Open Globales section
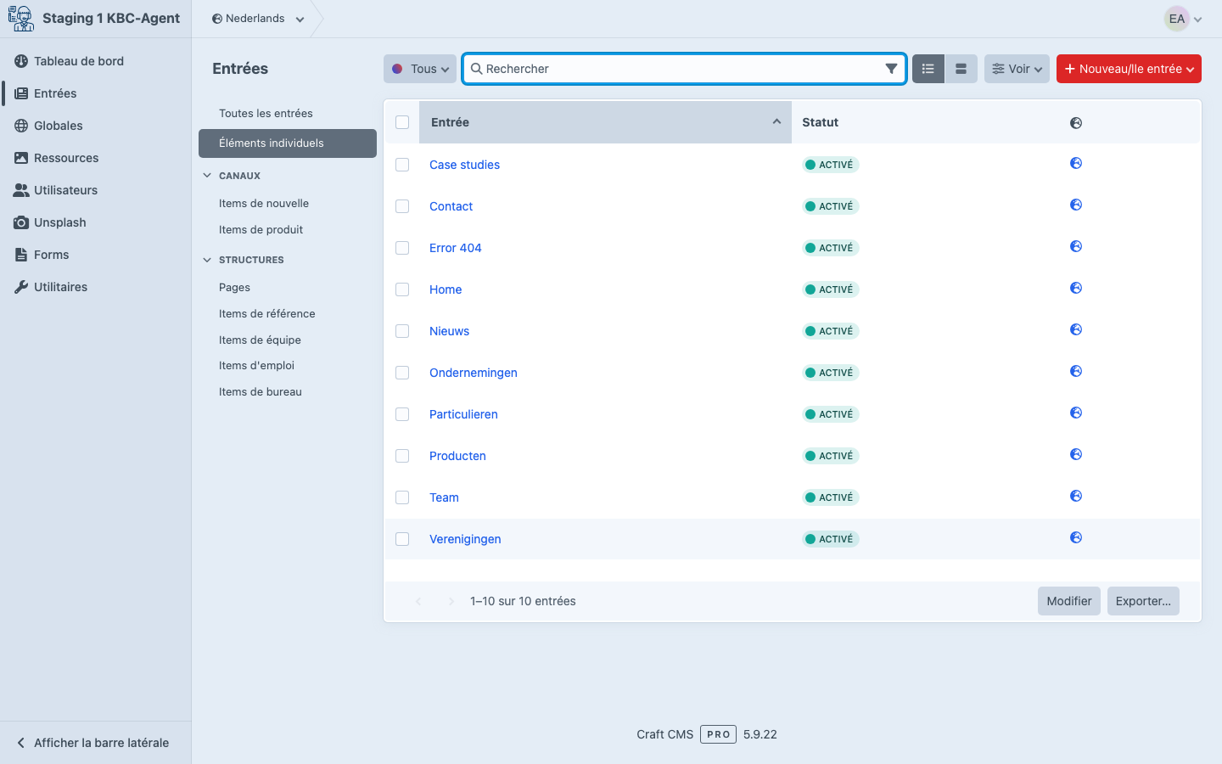The image size is (1222, 764). (95, 126)
